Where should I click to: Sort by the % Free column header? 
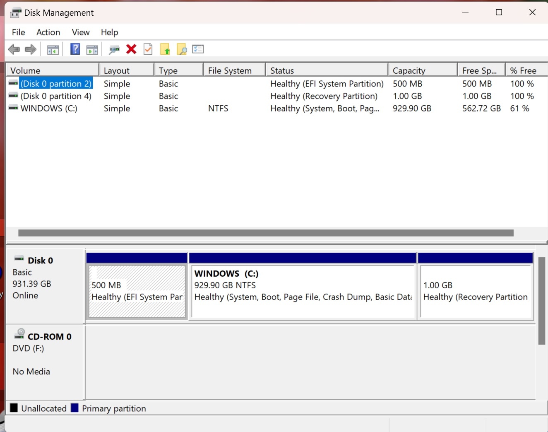(527, 70)
